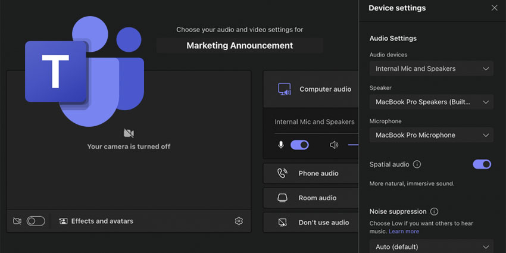Turn on the camera toggle
The image size is (506, 253).
tap(36, 221)
